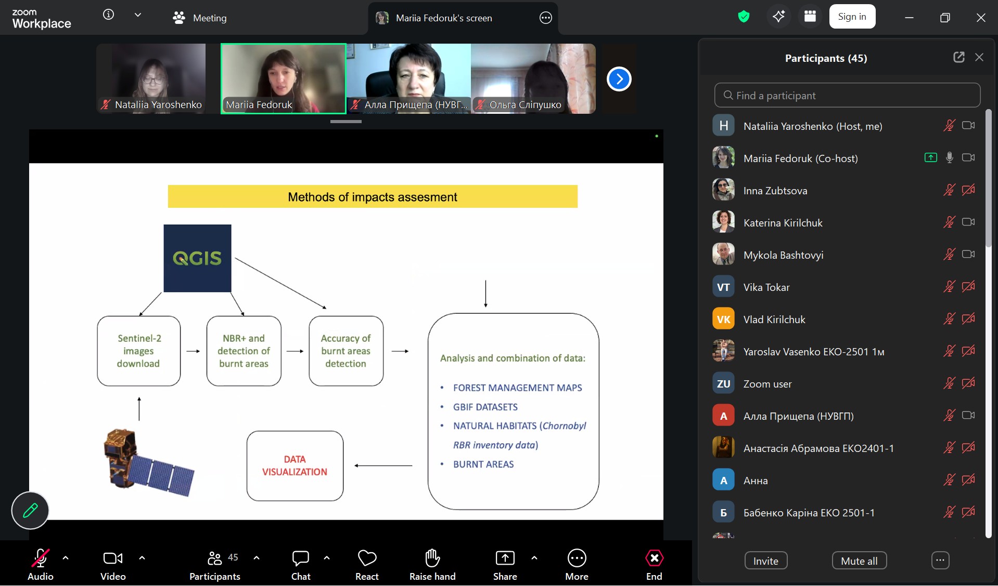This screenshot has width=998, height=586.
Task: Expand audio settings caret next to Audio
Action: (x=66, y=558)
